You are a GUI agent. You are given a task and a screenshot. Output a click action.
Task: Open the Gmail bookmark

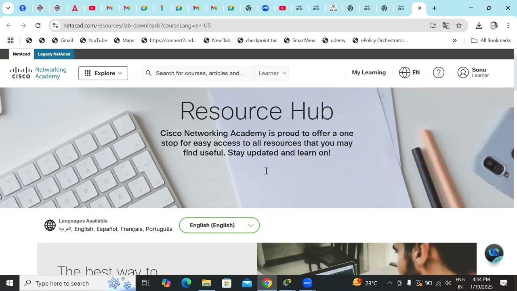pos(63,40)
